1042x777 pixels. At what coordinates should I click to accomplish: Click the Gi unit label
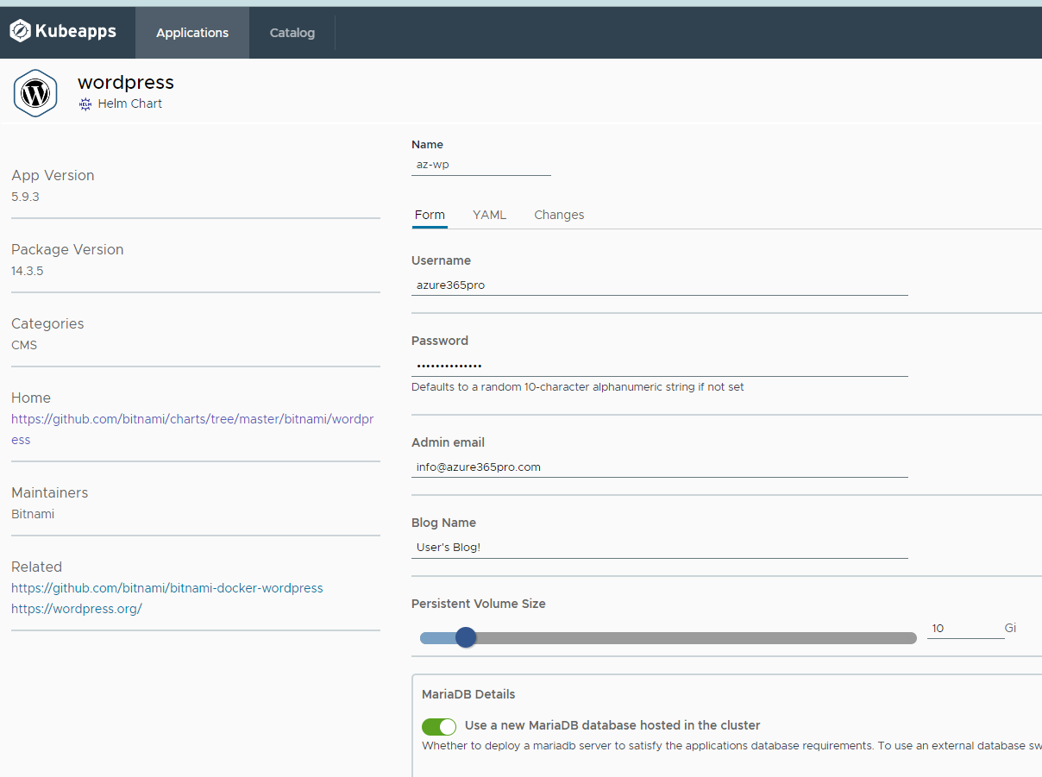1010,628
